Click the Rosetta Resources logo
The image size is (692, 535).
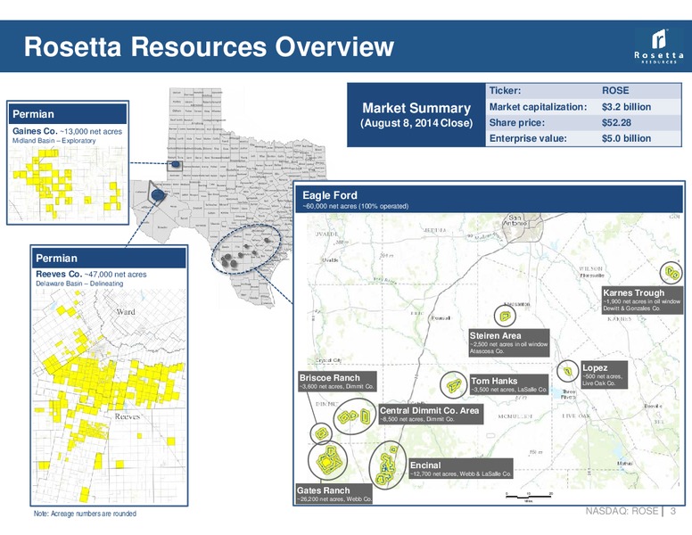(659, 46)
